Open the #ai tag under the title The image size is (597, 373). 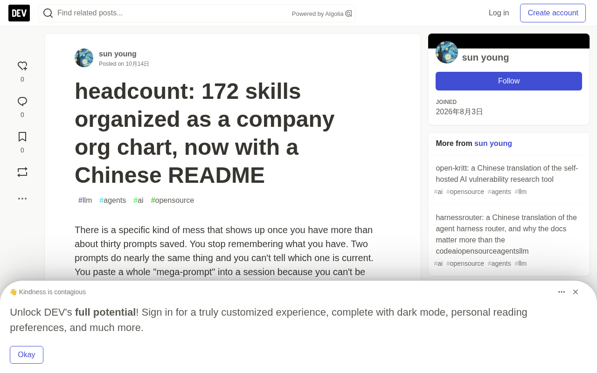139,200
